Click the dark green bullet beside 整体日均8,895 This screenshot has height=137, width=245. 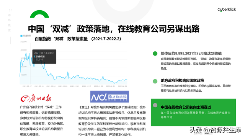click(155, 54)
